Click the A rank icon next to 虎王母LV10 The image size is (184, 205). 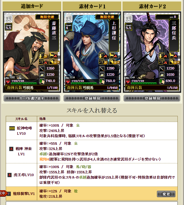click(10, 175)
